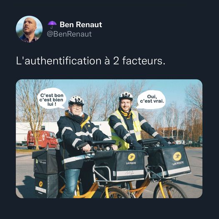The height and width of the screenshot is (219, 219).
Task: Click small La Poste logo on rear box
Action: 41,184
